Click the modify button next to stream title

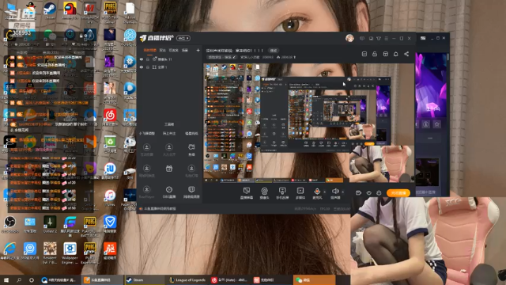coord(274,51)
